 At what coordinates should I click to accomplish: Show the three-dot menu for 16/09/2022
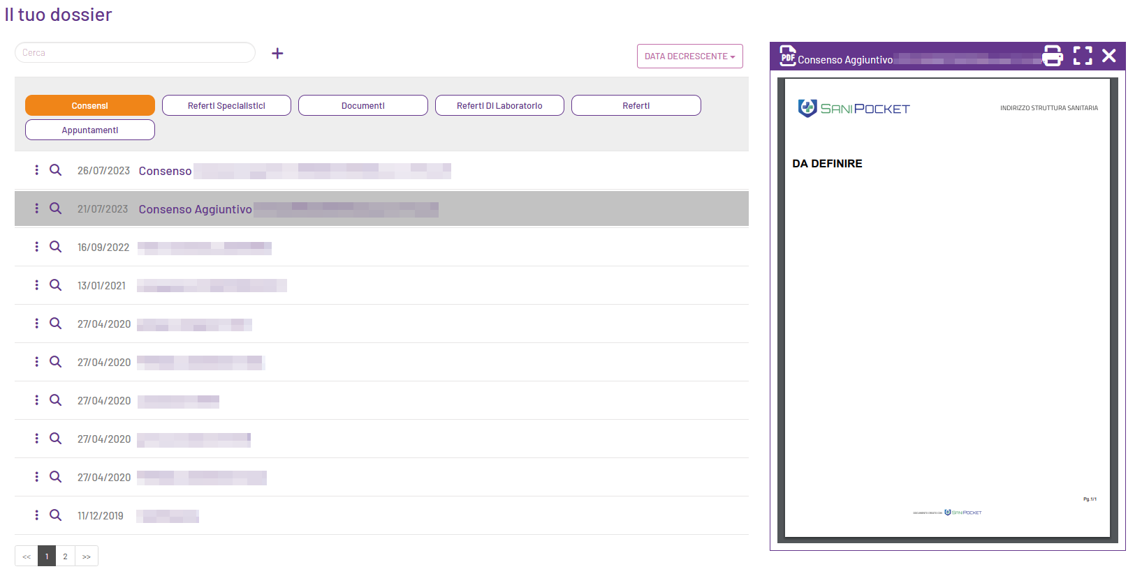click(36, 247)
